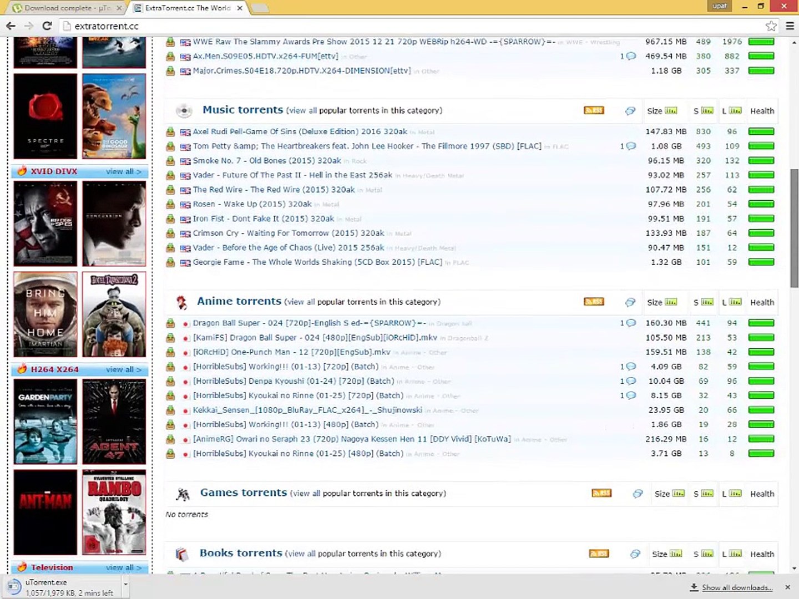Click the Games torrents category icon
This screenshot has height=599, width=799.
(183, 494)
